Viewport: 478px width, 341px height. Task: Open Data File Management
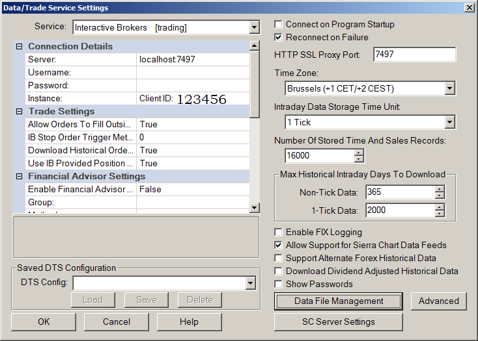(x=339, y=301)
